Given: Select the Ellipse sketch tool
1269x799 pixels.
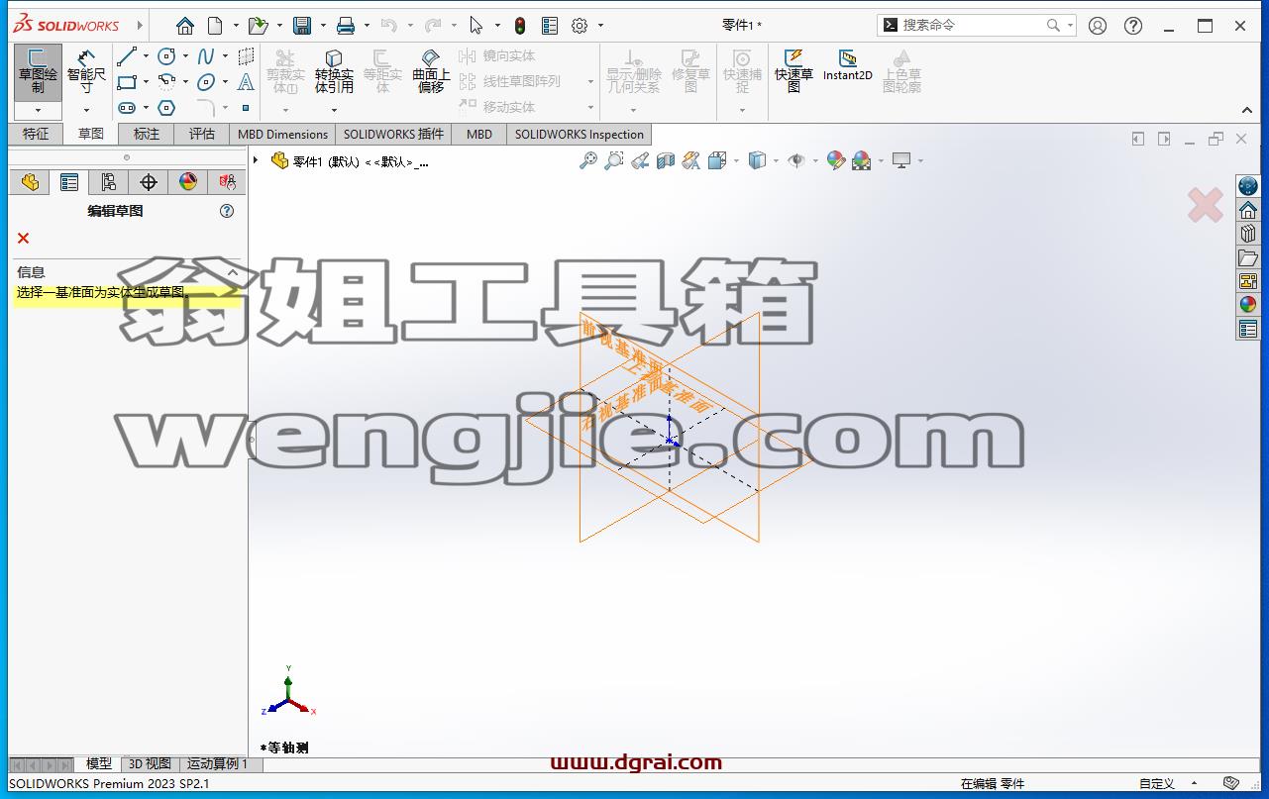Looking at the screenshot, I should point(206,82).
